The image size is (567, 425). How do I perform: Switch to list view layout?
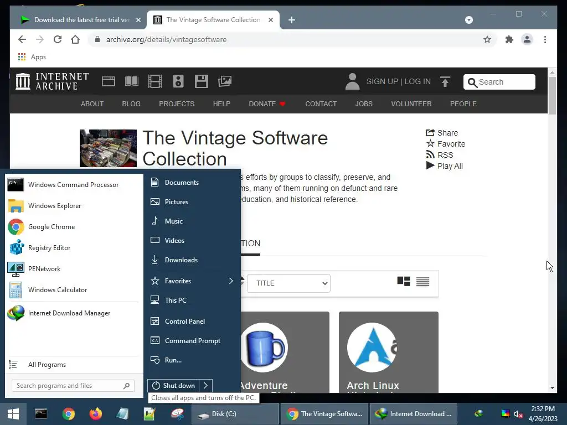point(422,282)
